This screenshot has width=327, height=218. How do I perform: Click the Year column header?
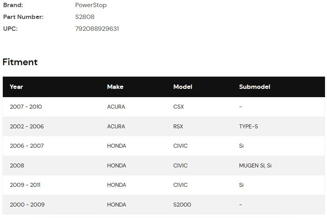tap(16, 87)
